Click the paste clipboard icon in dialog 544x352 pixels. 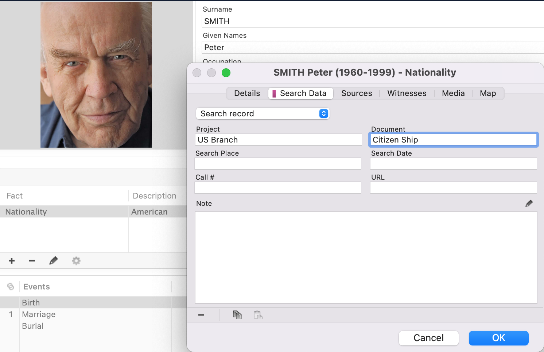258,315
